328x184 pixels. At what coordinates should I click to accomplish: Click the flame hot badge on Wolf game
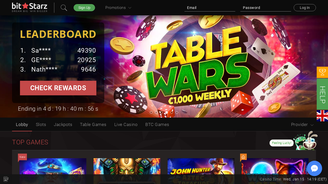243,157
